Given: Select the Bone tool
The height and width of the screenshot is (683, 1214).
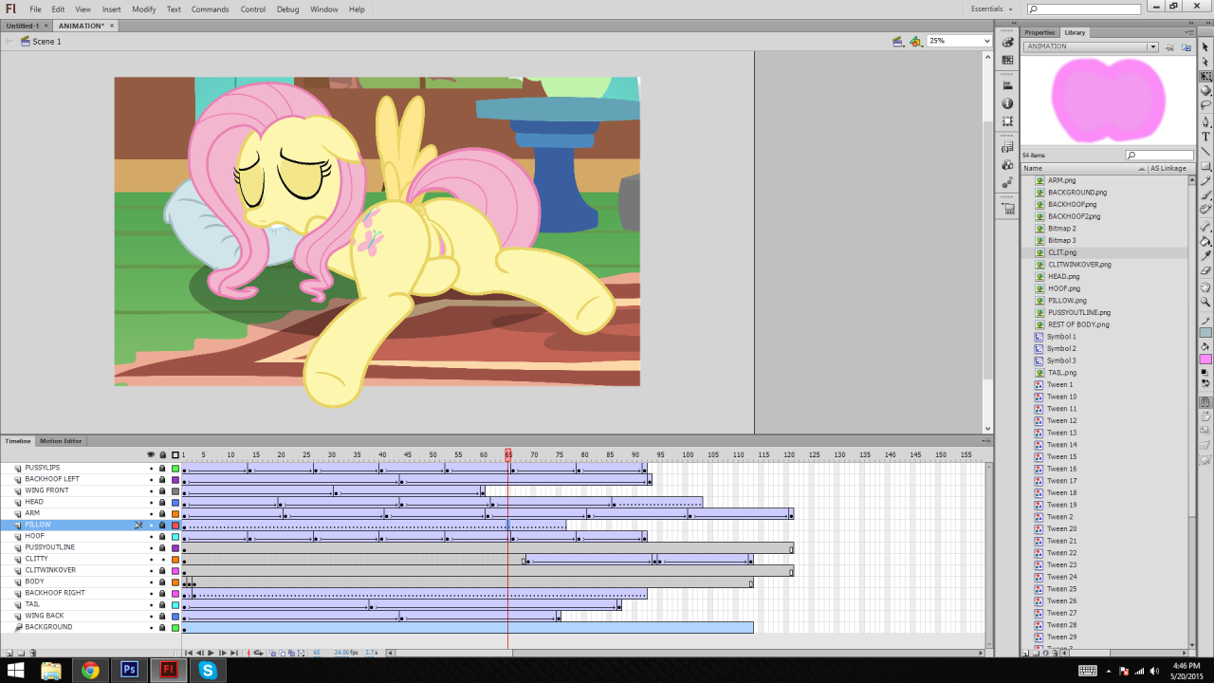Looking at the screenshot, I should point(1205,228).
